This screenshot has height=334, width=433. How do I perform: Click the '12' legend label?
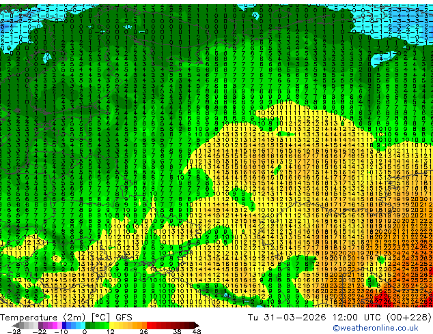111,331
